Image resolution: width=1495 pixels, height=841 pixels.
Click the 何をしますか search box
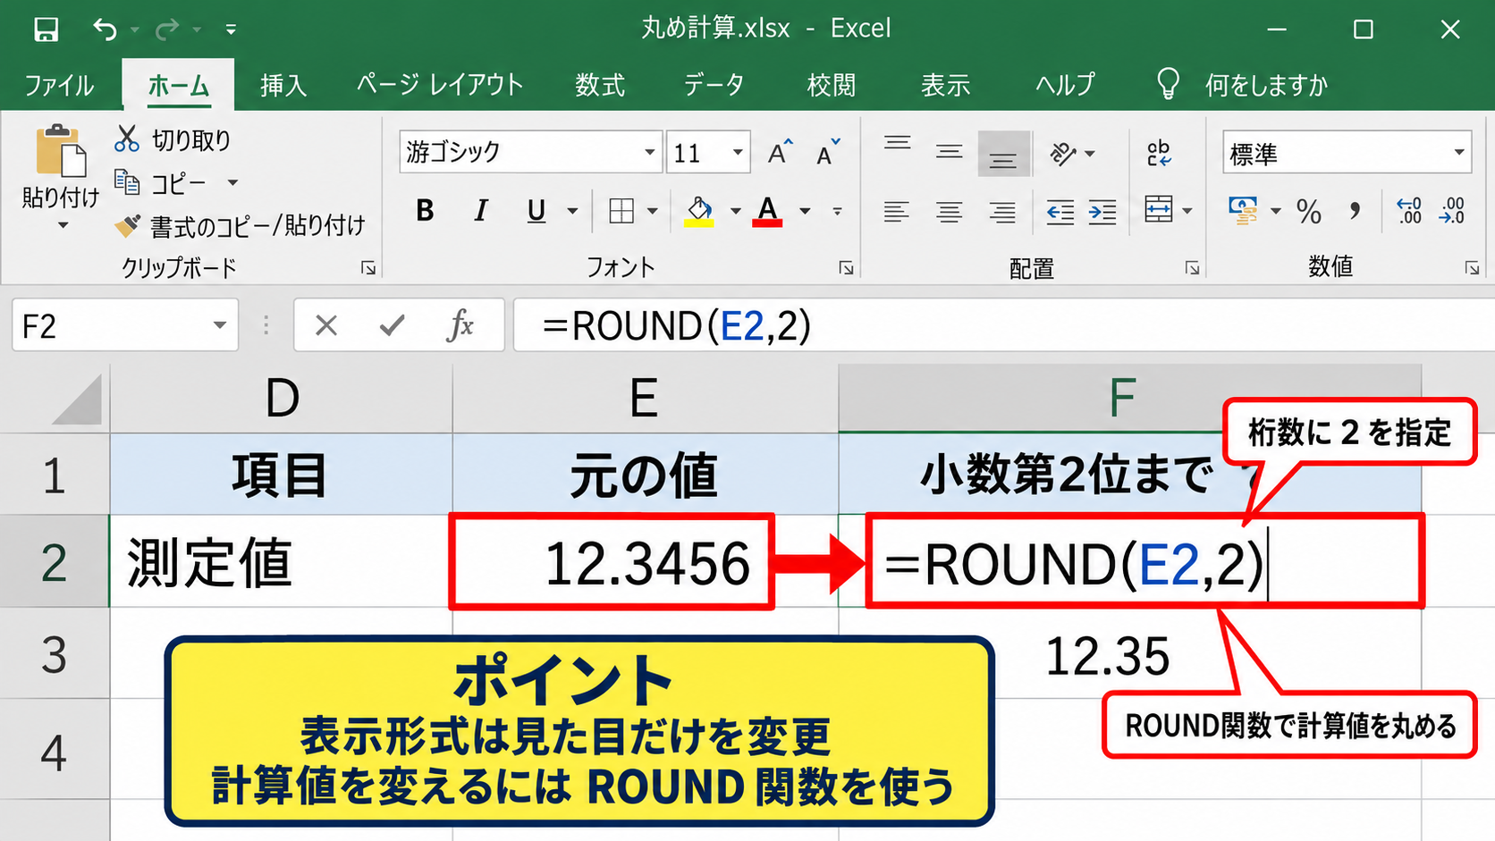pos(1266,85)
